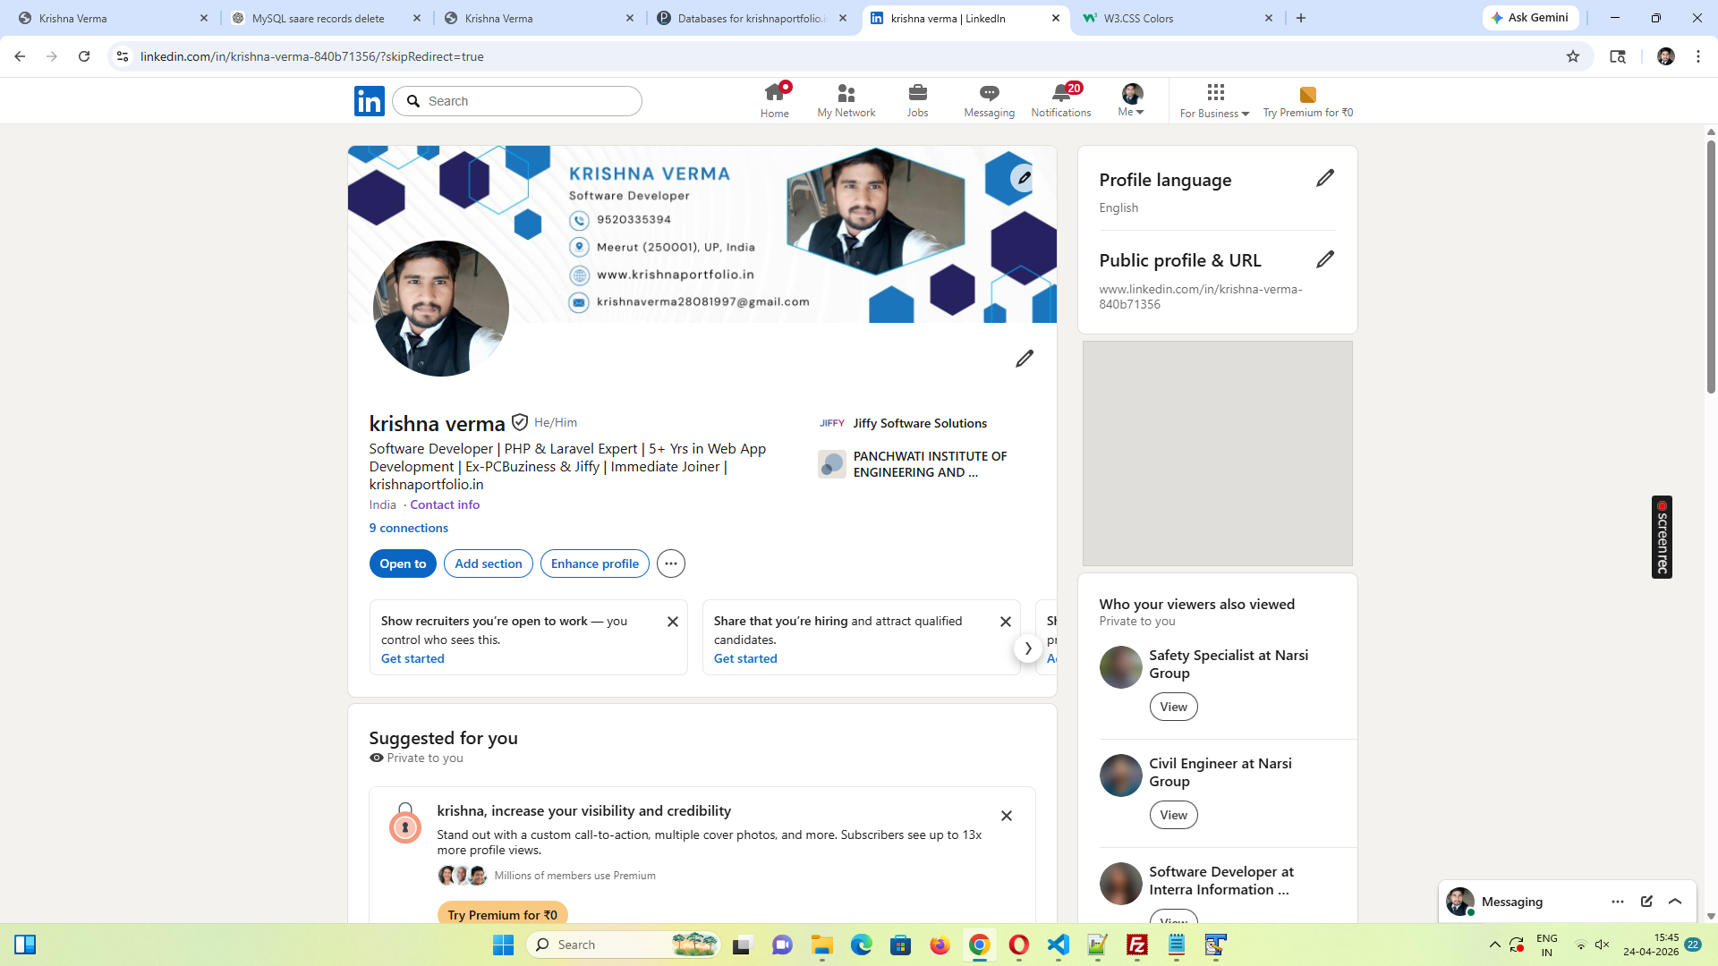The height and width of the screenshot is (966, 1718).
Task: Open the Messaging nav icon
Action: point(989,93)
